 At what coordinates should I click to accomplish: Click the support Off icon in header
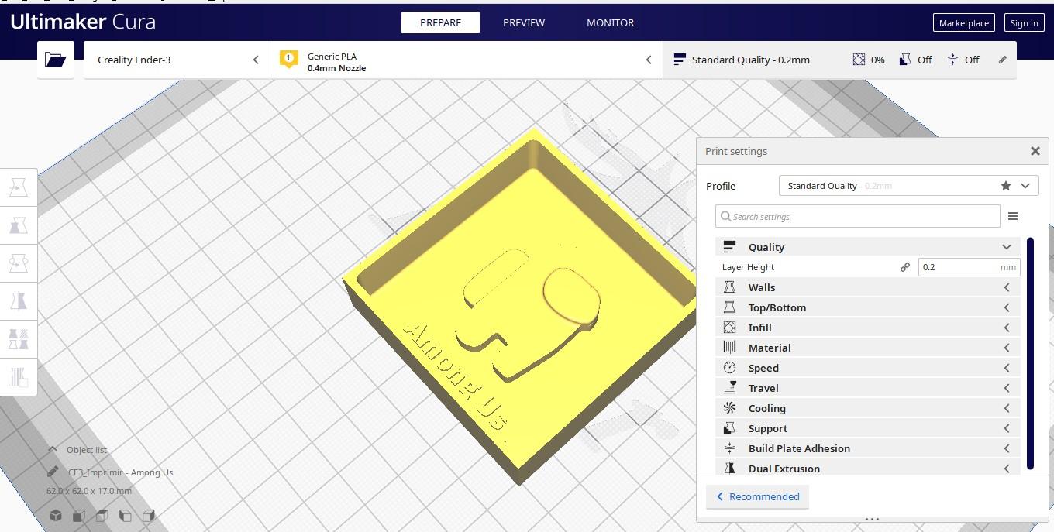(905, 60)
